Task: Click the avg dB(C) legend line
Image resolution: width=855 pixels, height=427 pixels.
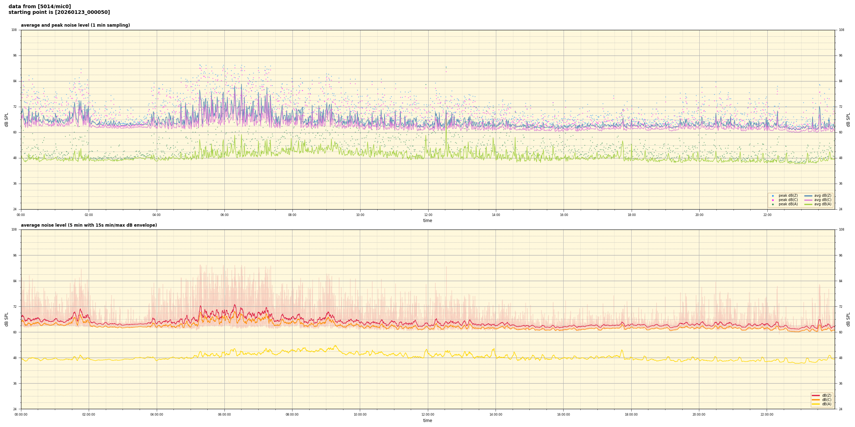Action: (808, 200)
